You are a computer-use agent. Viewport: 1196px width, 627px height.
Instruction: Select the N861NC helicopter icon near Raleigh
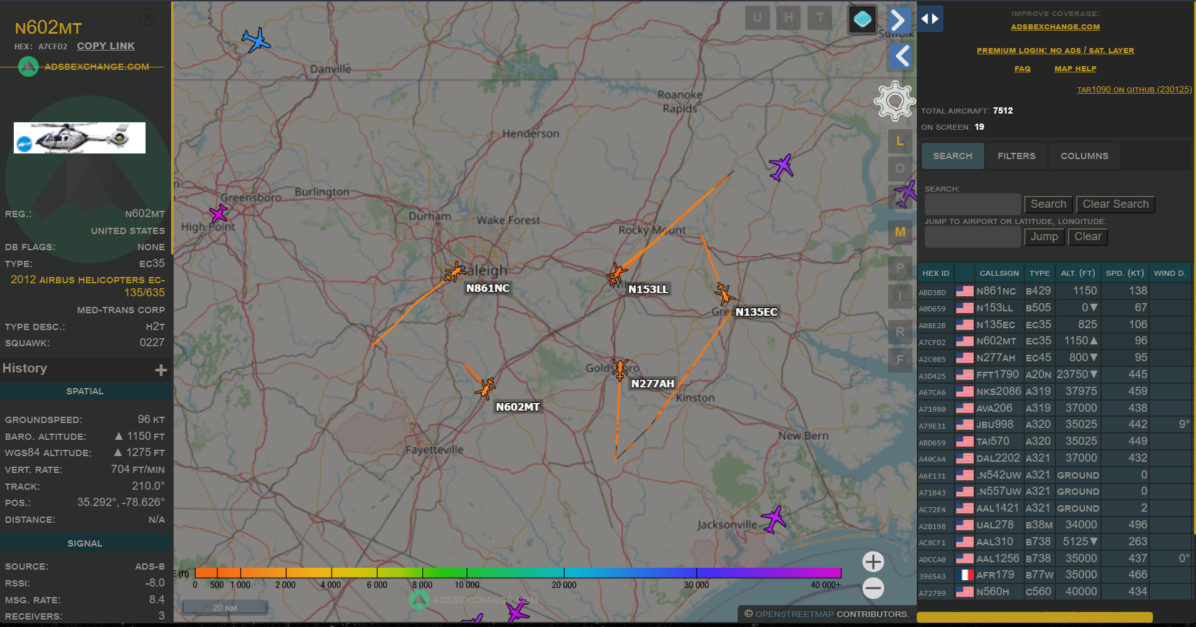454,272
